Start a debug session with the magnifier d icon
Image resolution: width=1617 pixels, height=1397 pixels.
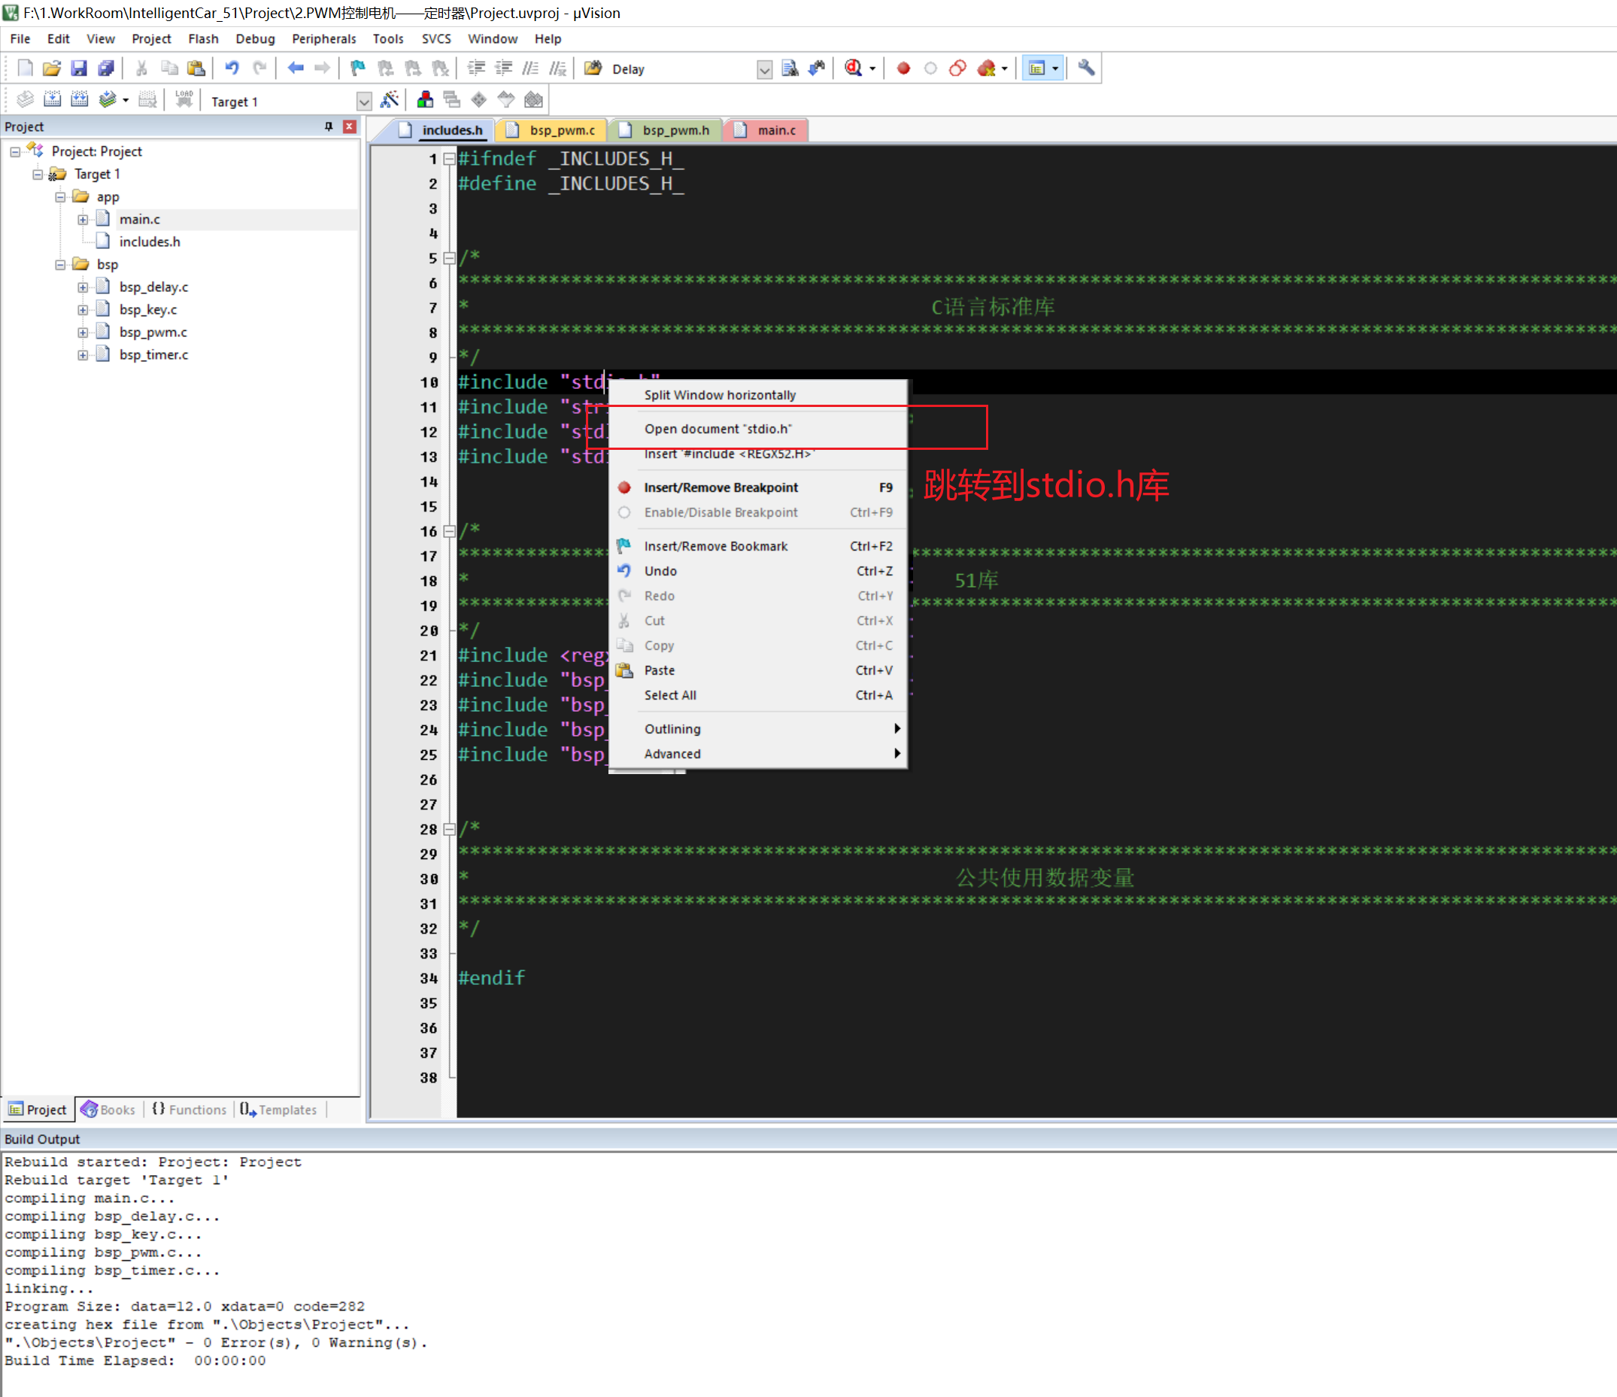pyautogui.click(x=853, y=68)
